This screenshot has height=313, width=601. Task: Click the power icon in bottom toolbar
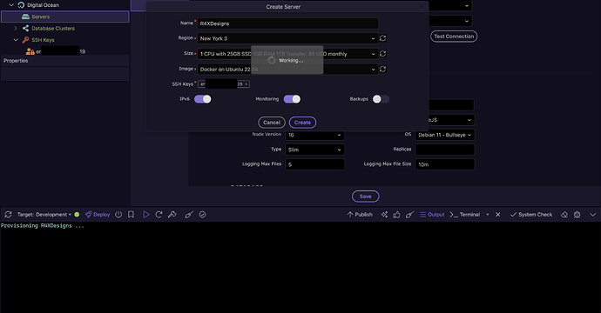click(118, 215)
